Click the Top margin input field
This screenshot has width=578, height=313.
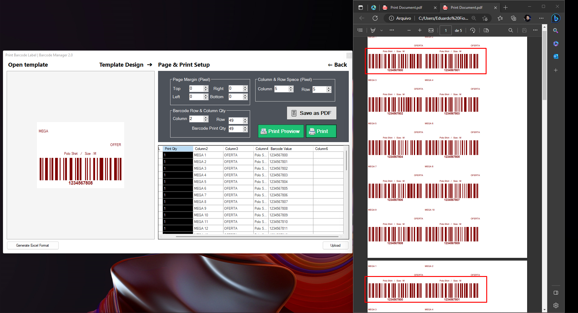(x=196, y=88)
